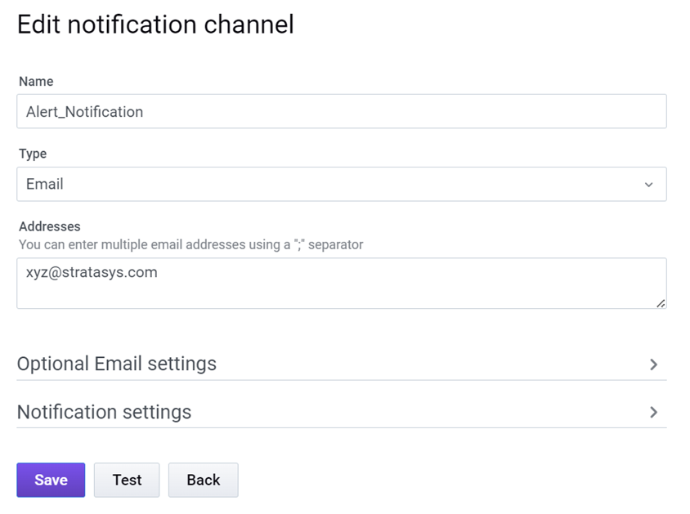The image size is (690, 514).
Task: Click the Addresses textarea resize handle
Action: tap(661, 303)
